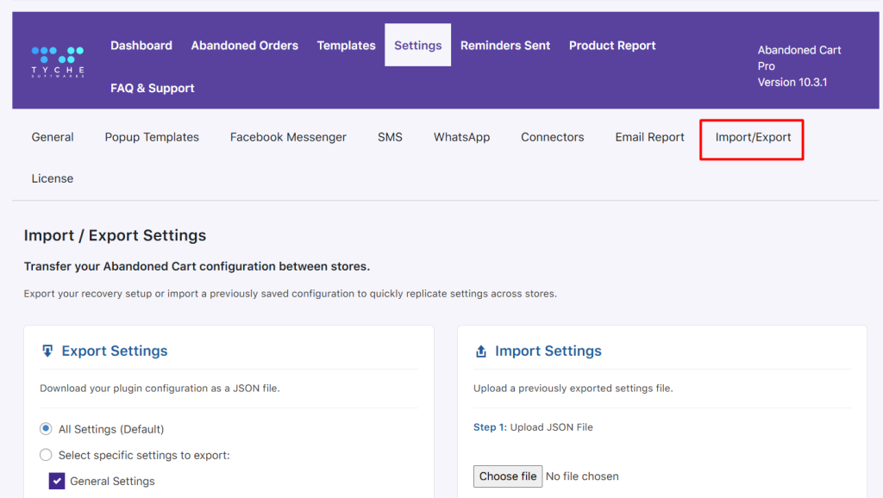Click the Tyche Softwares logo
The image size is (883, 498).
tap(58, 61)
